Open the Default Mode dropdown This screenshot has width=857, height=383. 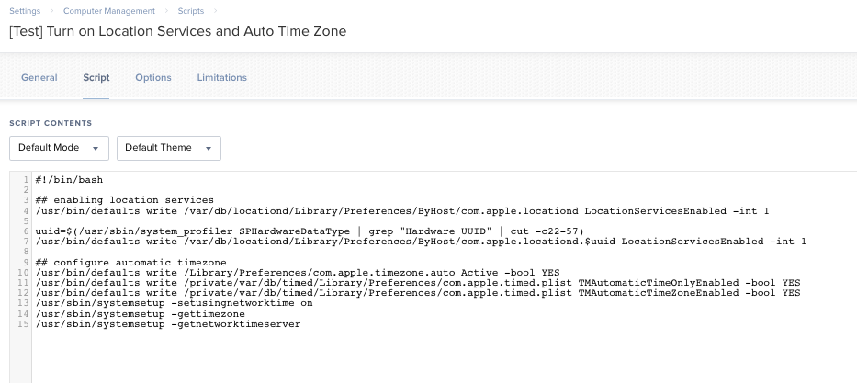click(x=59, y=148)
